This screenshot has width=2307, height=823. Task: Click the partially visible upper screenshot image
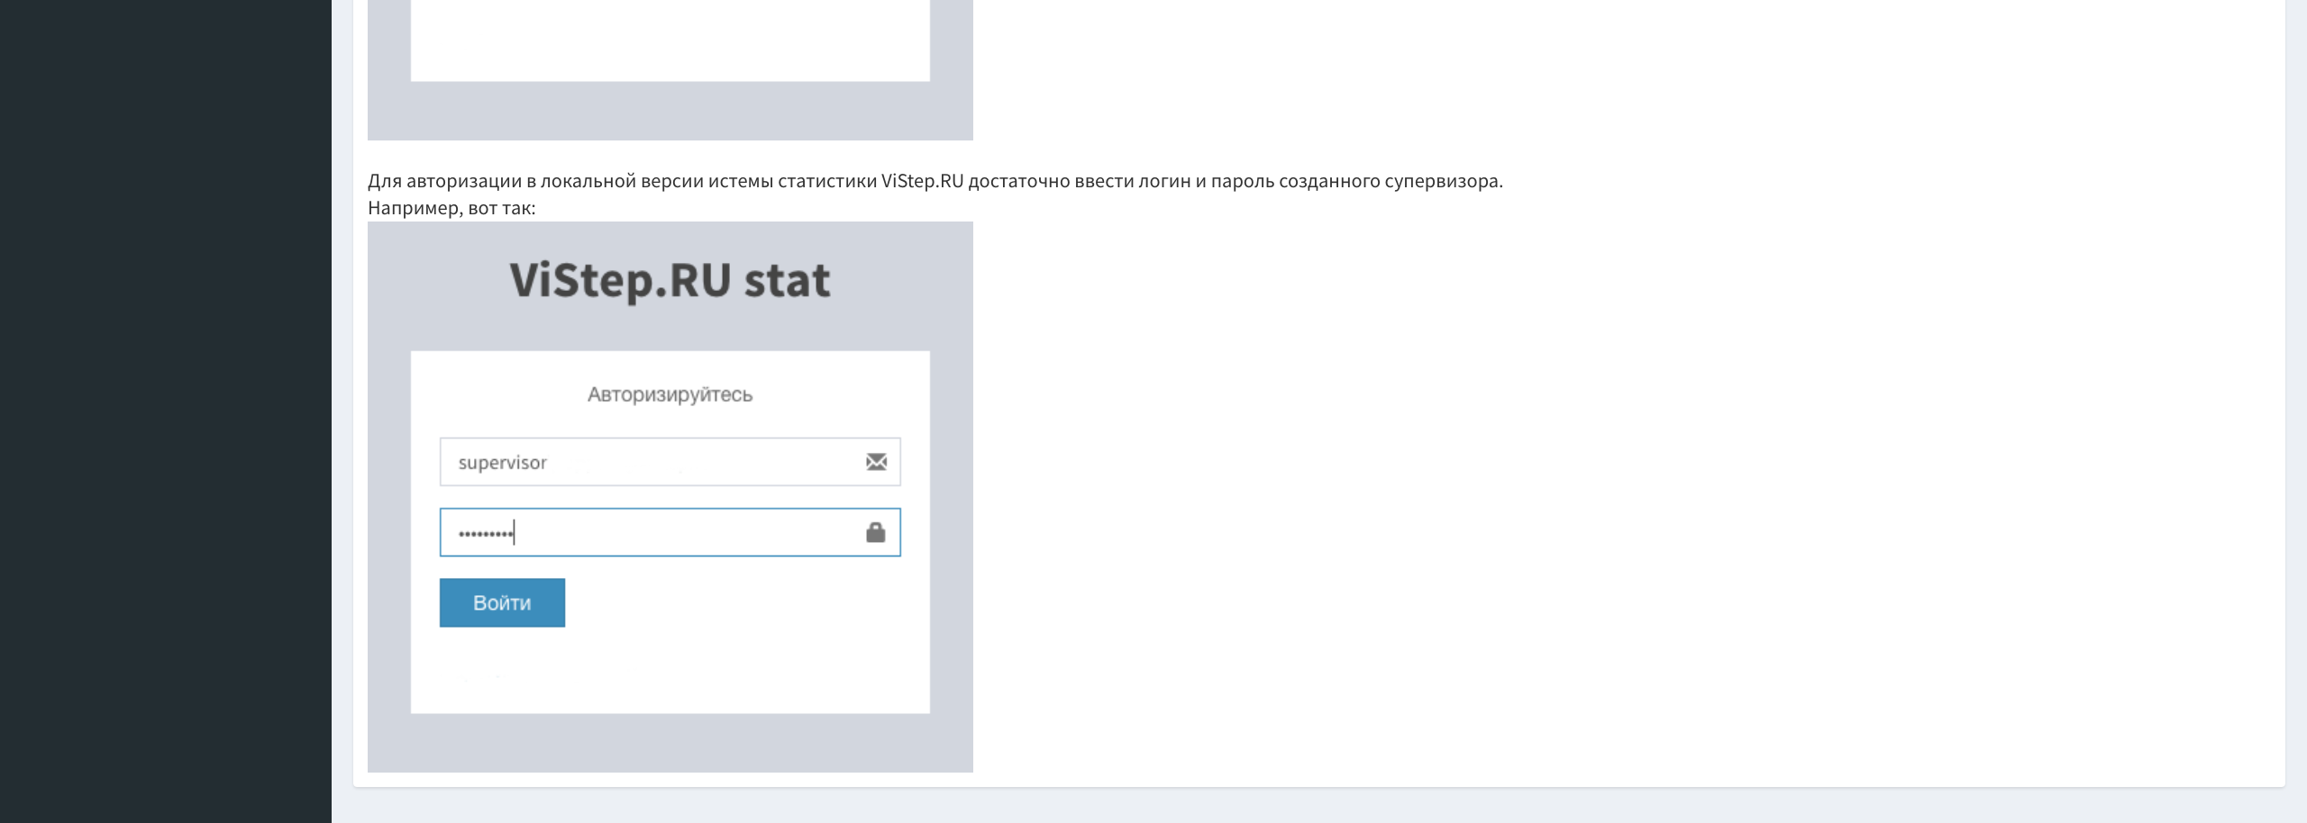670,69
